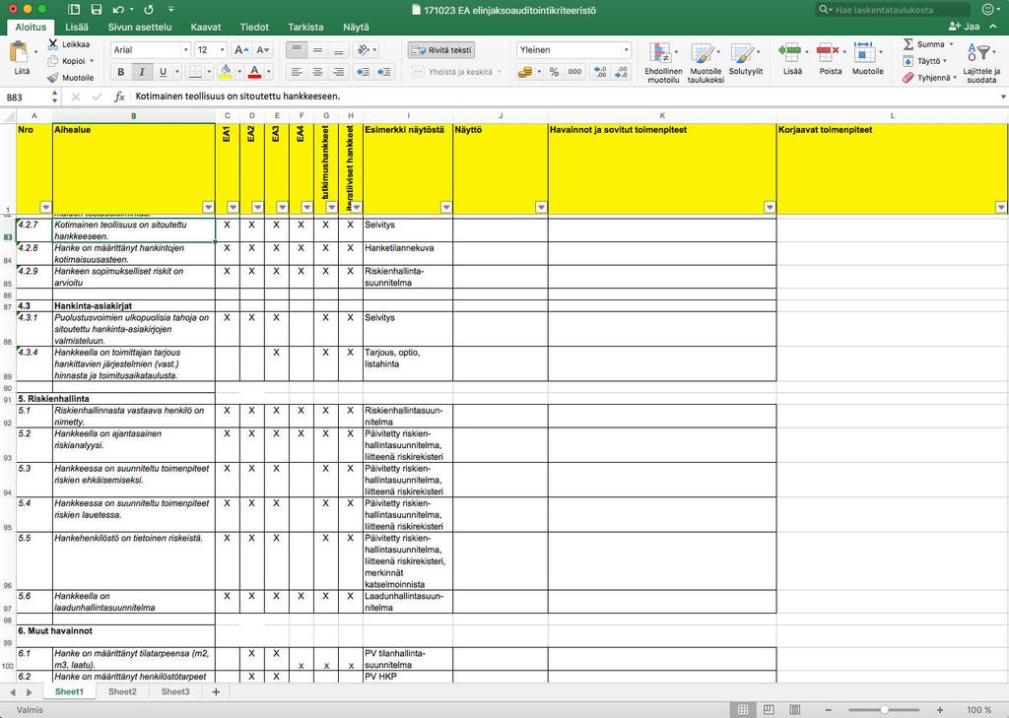Click the Täyttö fill button

click(x=923, y=61)
